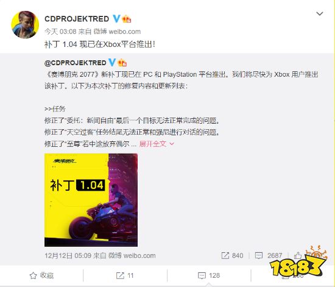
Task: Open the post options chevron menu
Action: (320, 13)
